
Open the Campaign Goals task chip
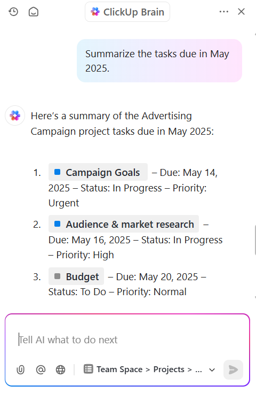(98, 172)
